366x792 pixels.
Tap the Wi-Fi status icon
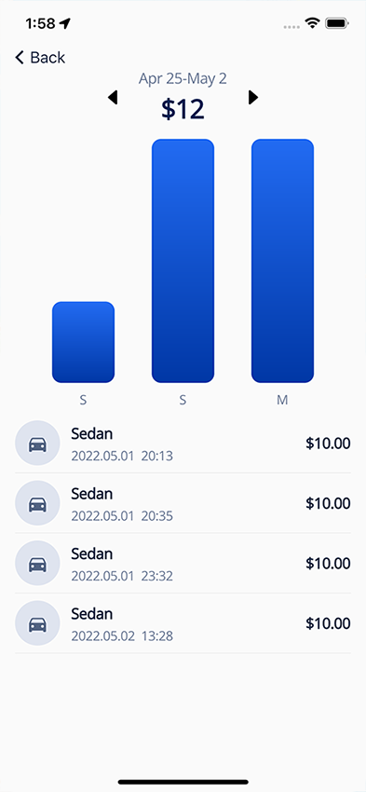point(313,22)
